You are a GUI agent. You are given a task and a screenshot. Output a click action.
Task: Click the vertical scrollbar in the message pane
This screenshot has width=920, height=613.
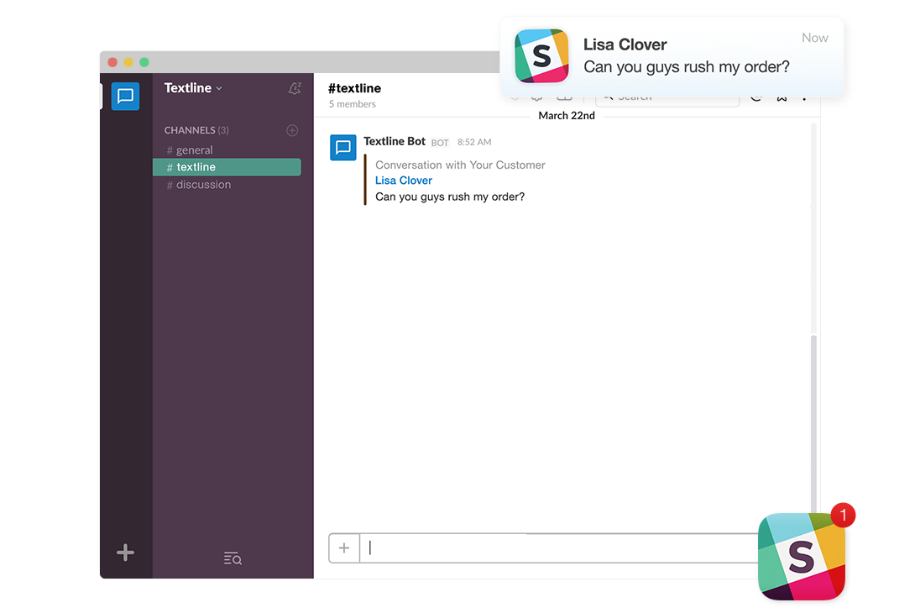tap(813, 422)
